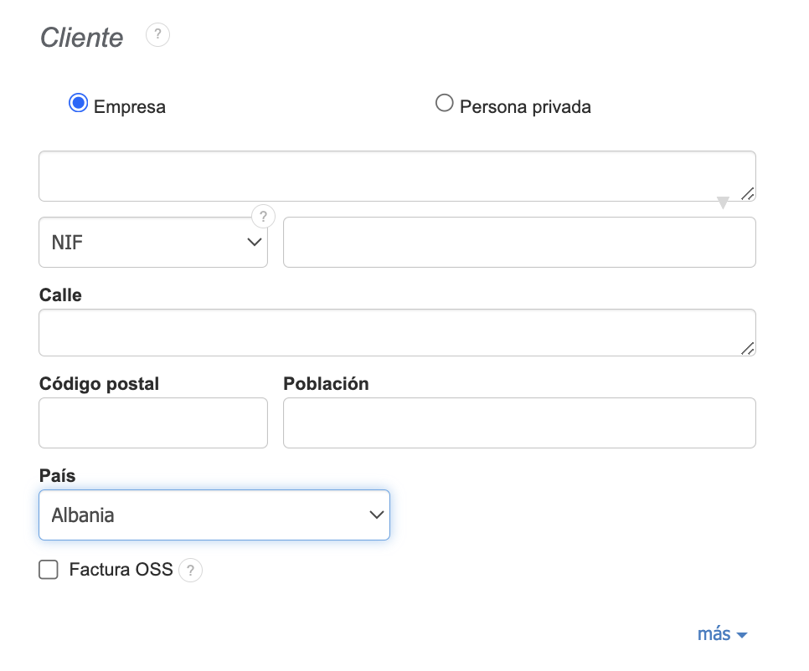Focus the Código postal input

pyautogui.click(x=153, y=423)
